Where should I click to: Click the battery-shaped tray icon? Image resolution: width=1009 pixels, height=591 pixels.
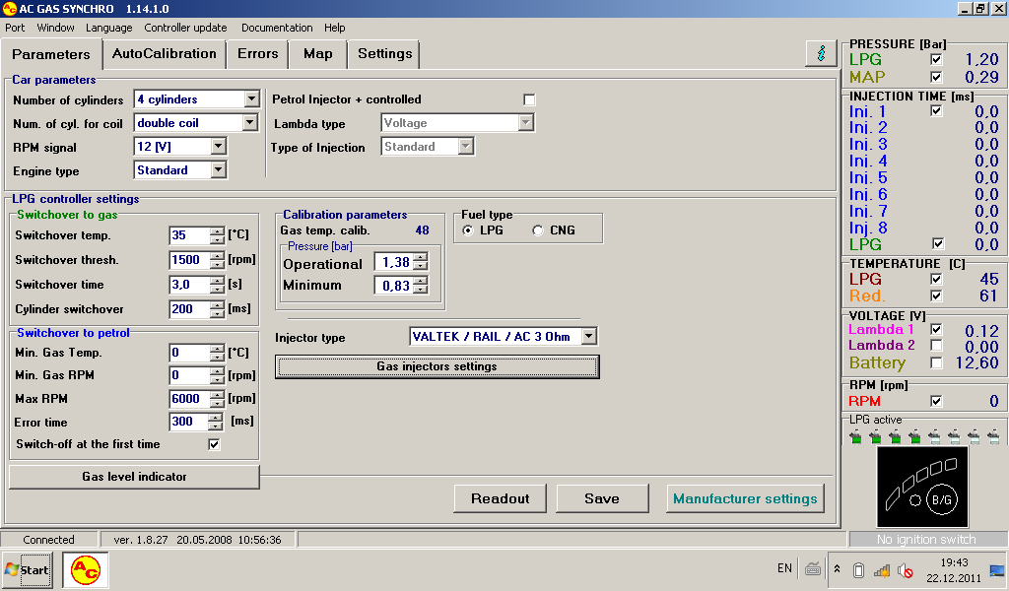(858, 569)
